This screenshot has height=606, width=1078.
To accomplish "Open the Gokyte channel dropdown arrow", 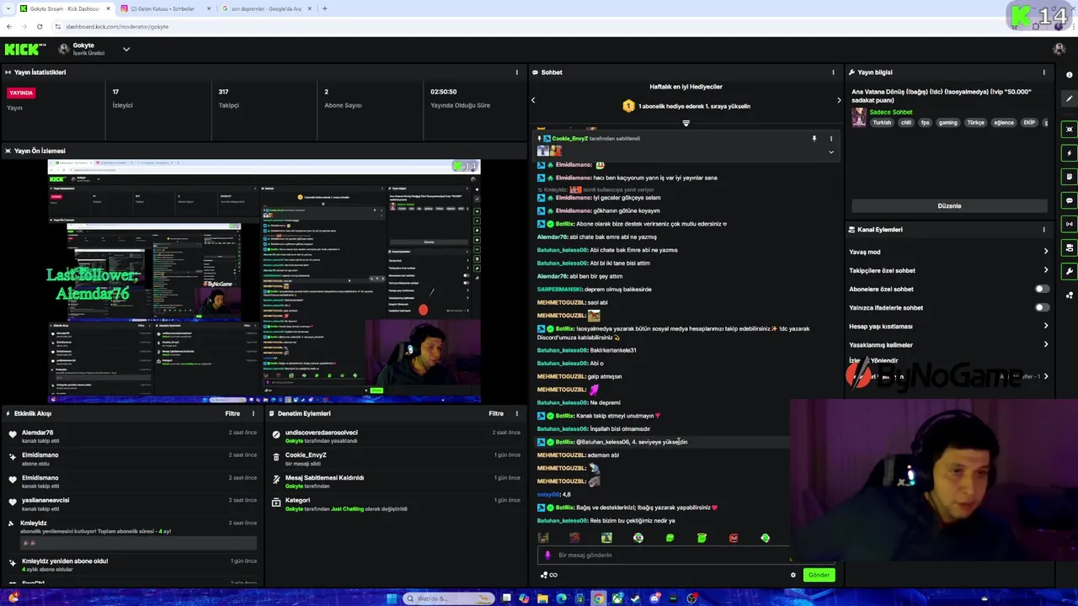I will point(126,50).
